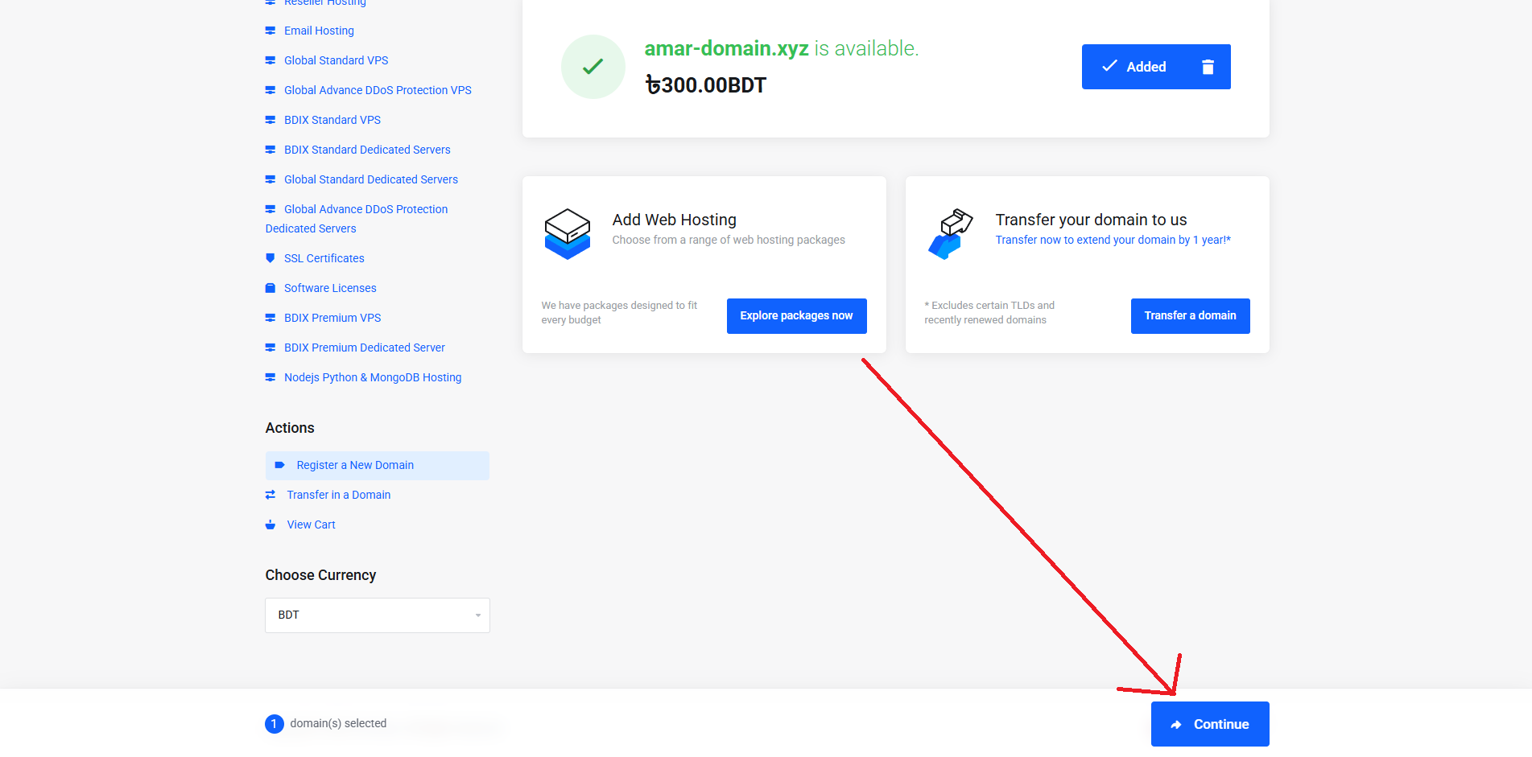Click the server icon beside BDIX Premium VPS

(270, 318)
